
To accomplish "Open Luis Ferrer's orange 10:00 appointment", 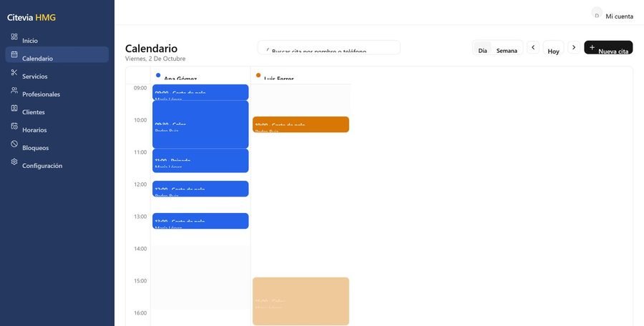I will (x=301, y=124).
